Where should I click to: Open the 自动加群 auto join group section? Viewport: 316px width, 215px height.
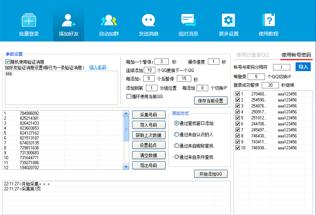[x=109, y=25]
